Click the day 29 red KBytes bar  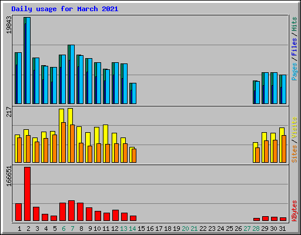point(265,219)
